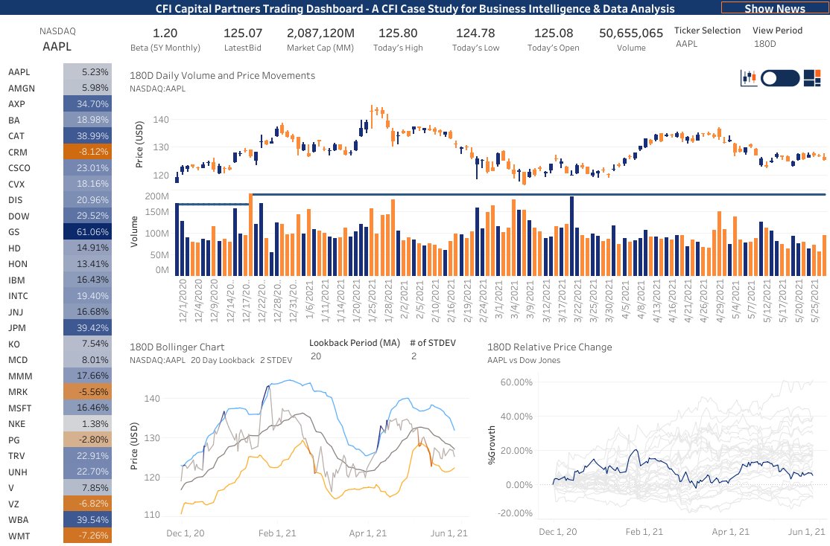Click the Volume value 50,655,065
The height and width of the screenshot is (546, 830).
[631, 33]
